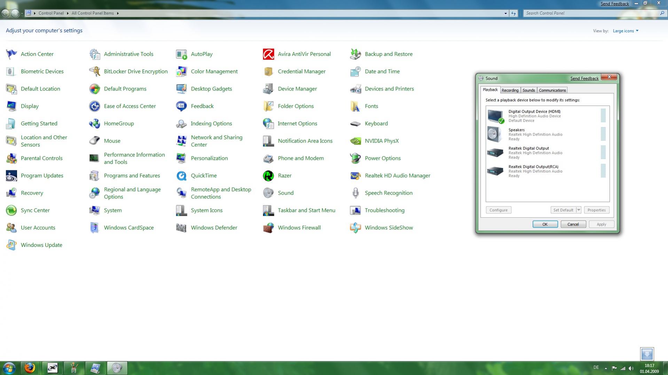Open the recent pages dropdown beside Forward
Image resolution: width=668 pixels, height=375 pixels.
(22, 14)
